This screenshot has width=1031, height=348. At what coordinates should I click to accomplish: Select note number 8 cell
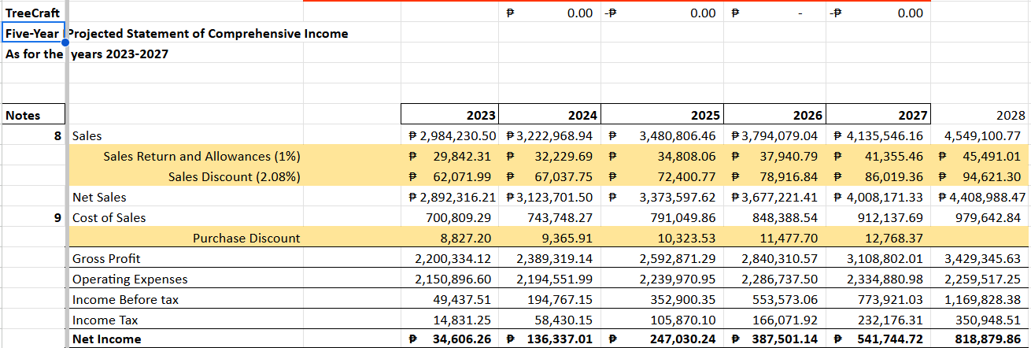tap(33, 136)
